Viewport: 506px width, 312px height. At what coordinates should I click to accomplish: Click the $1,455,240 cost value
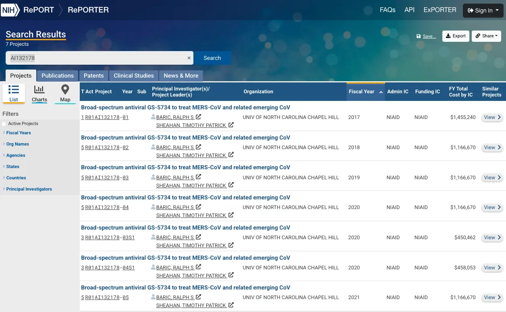coord(463,117)
